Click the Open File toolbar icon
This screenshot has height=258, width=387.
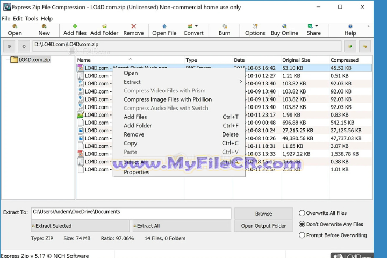pyautogui.click(x=164, y=30)
